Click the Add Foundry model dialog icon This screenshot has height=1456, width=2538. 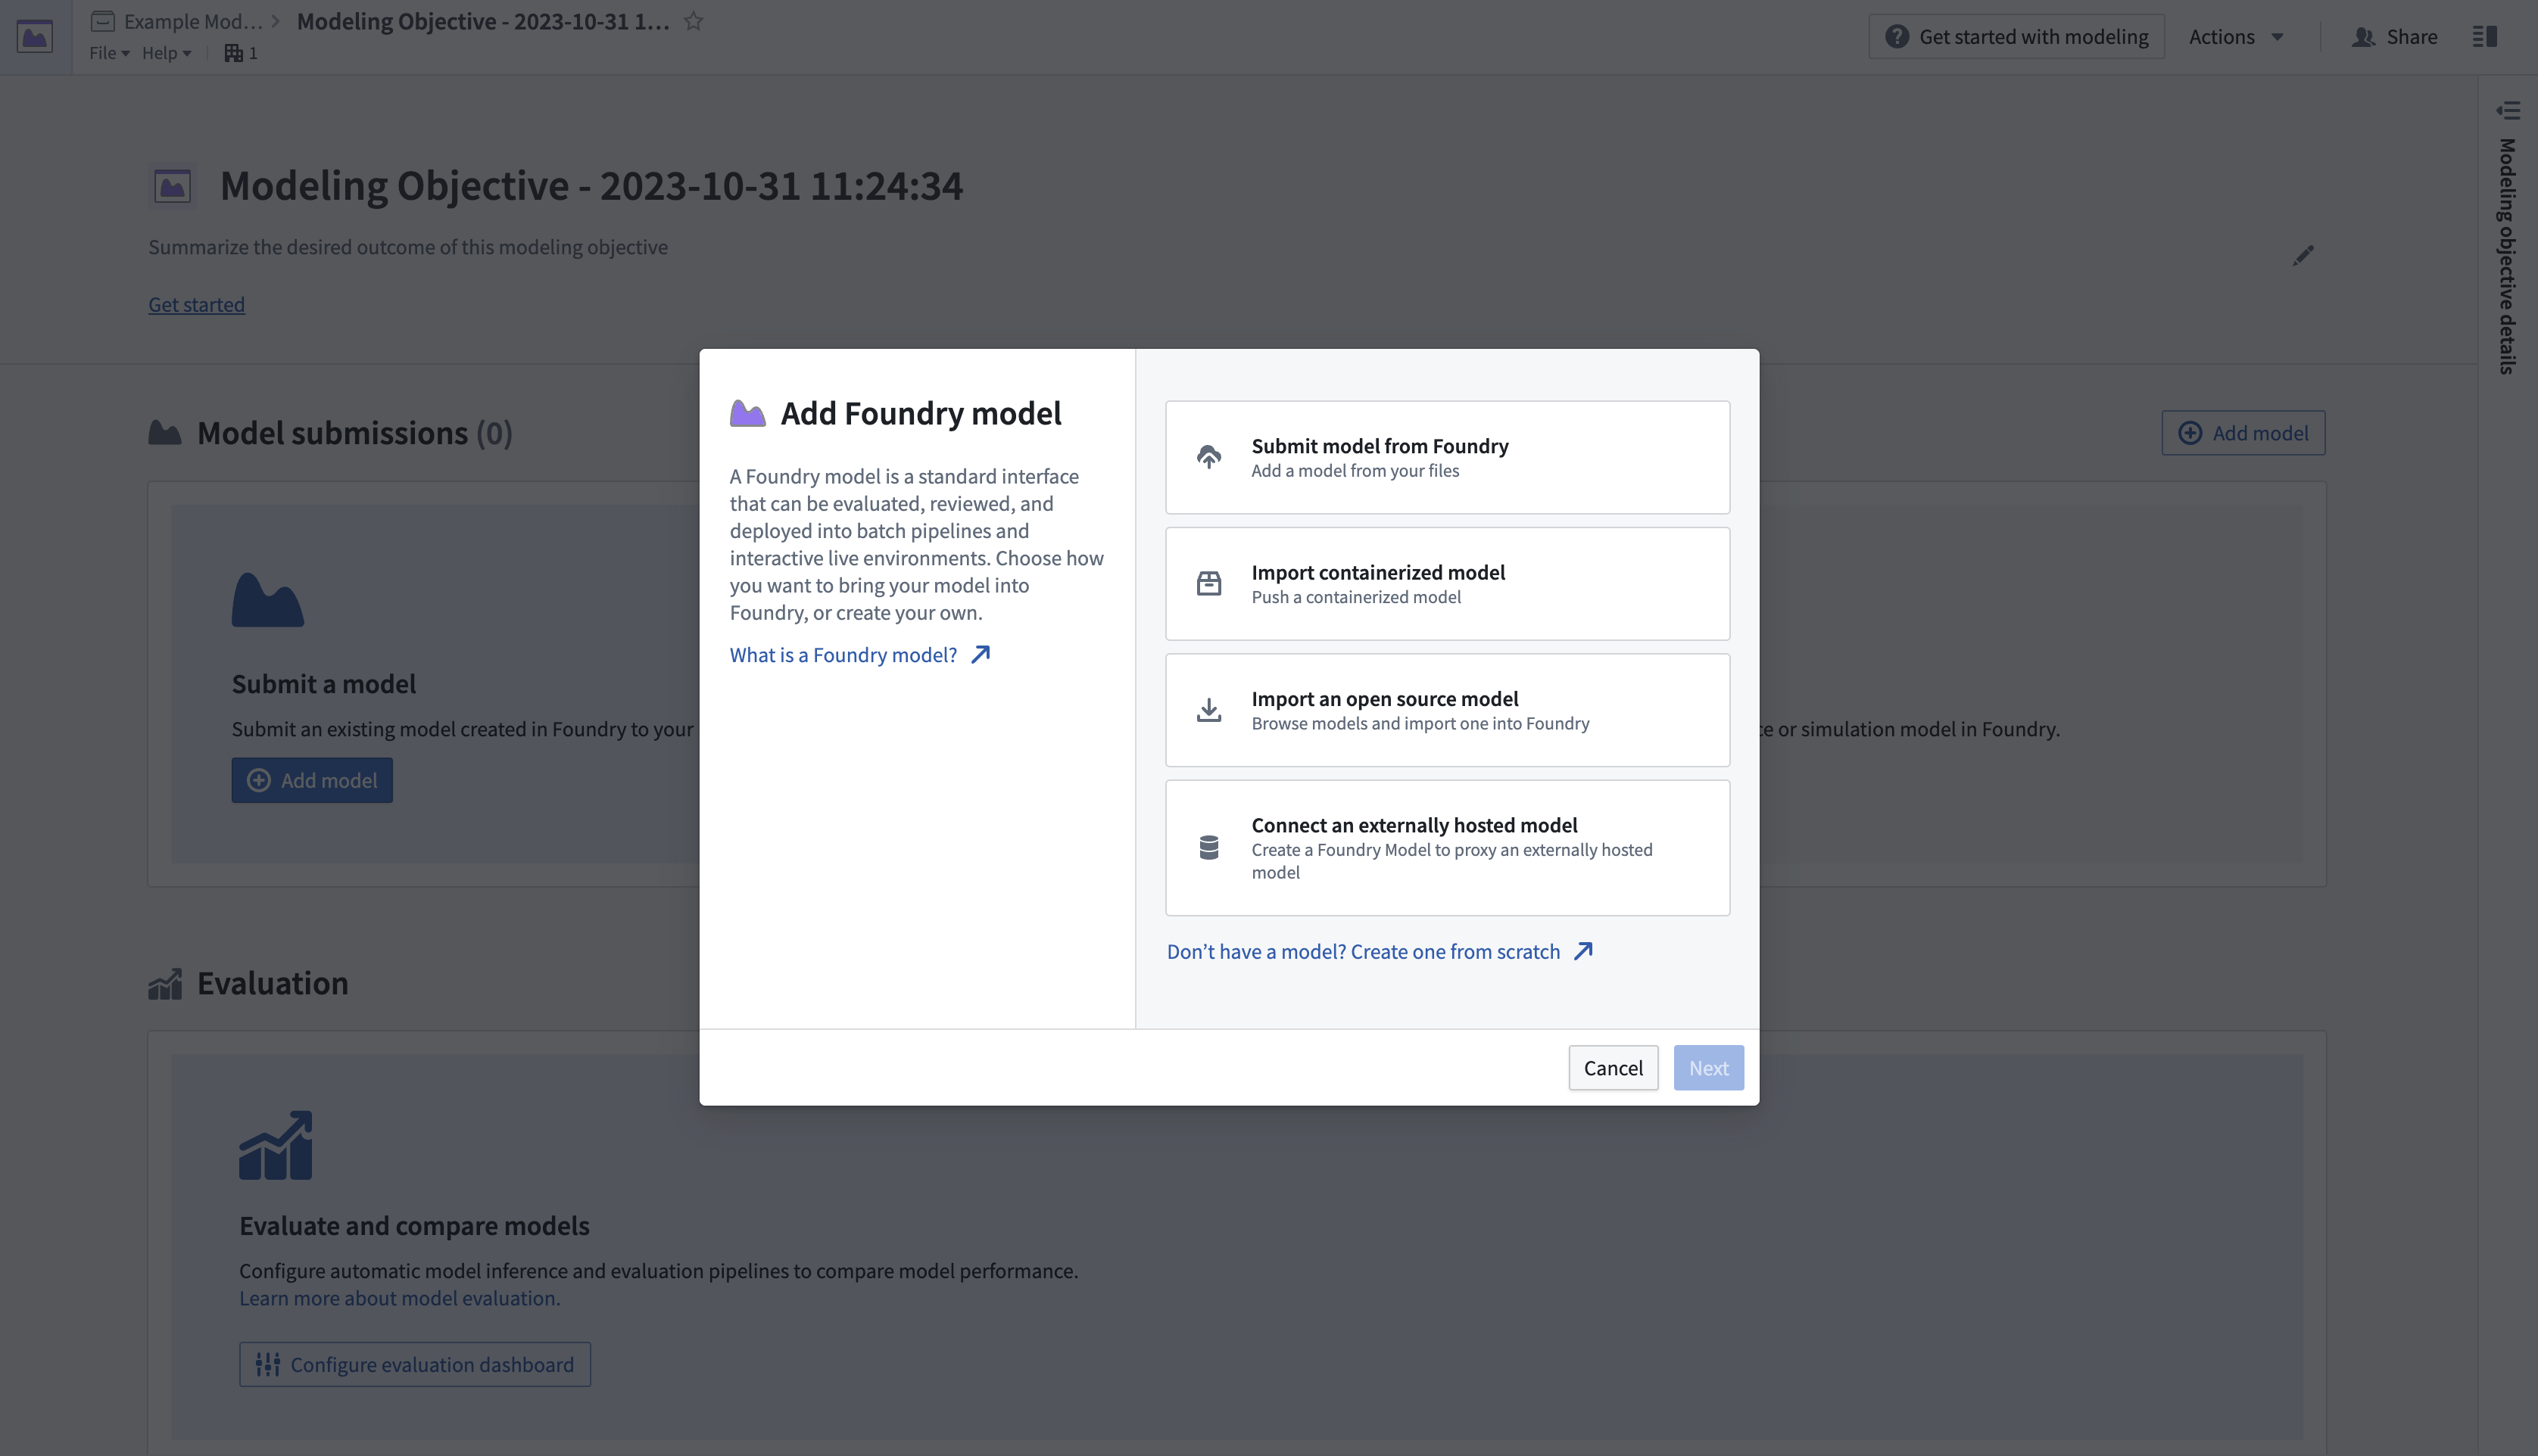pyautogui.click(x=747, y=413)
